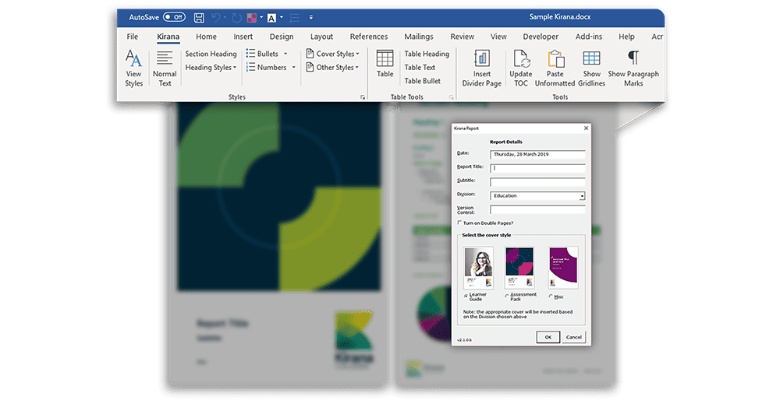Open the Design tab
This screenshot has height=400, width=780.
coord(282,37)
